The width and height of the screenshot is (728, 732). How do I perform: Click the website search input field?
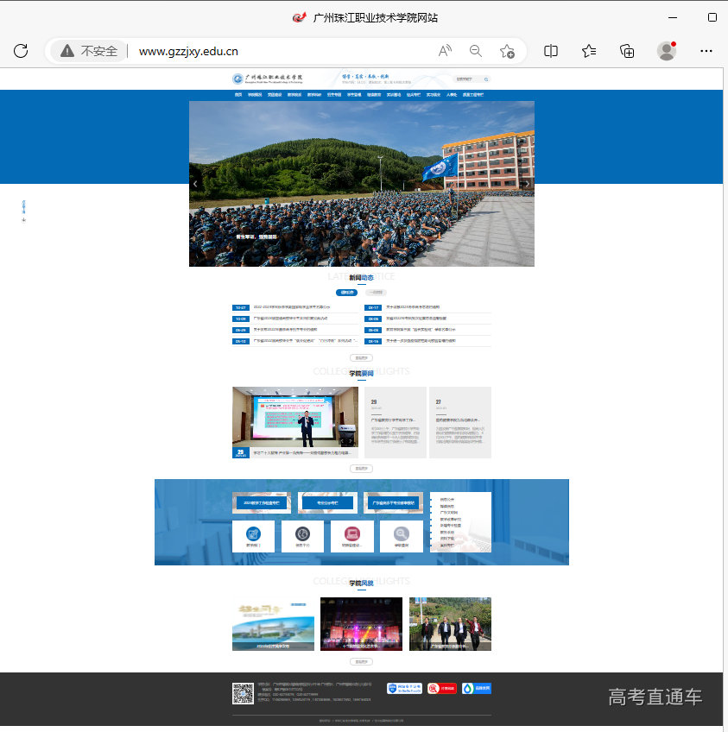(467, 79)
